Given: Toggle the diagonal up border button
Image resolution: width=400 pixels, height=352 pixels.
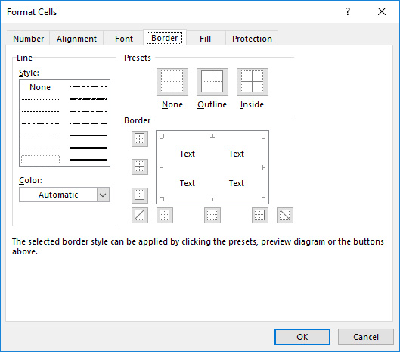Looking at the screenshot, I should pyautogui.click(x=140, y=215).
